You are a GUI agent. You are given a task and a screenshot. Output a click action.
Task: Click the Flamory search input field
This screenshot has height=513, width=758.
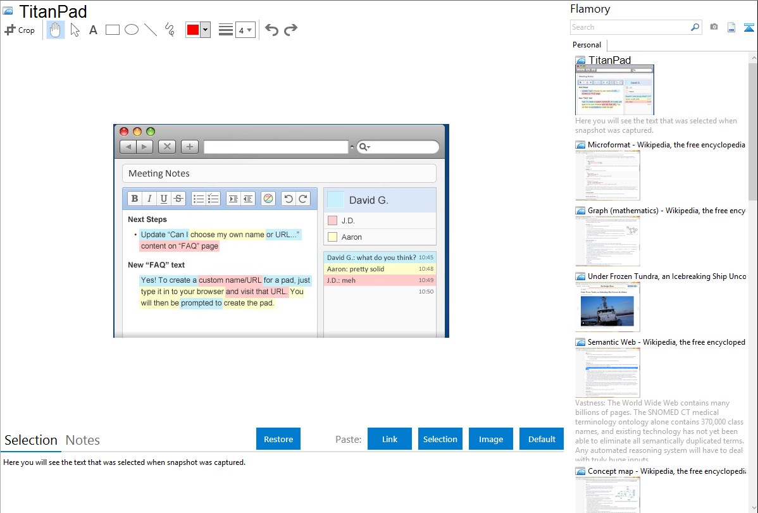(630, 27)
